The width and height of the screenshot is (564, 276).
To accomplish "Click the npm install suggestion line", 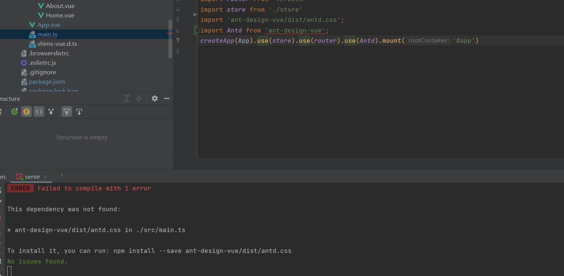I will pyautogui.click(x=149, y=251).
